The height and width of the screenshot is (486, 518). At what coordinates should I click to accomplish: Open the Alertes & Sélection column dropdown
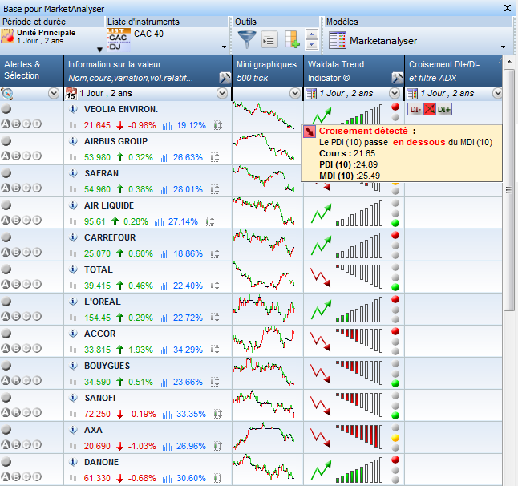[x=54, y=94]
